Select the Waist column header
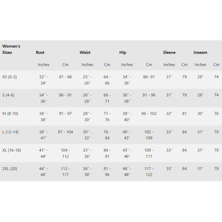This screenshot has height=222, width=222. (x=85, y=52)
